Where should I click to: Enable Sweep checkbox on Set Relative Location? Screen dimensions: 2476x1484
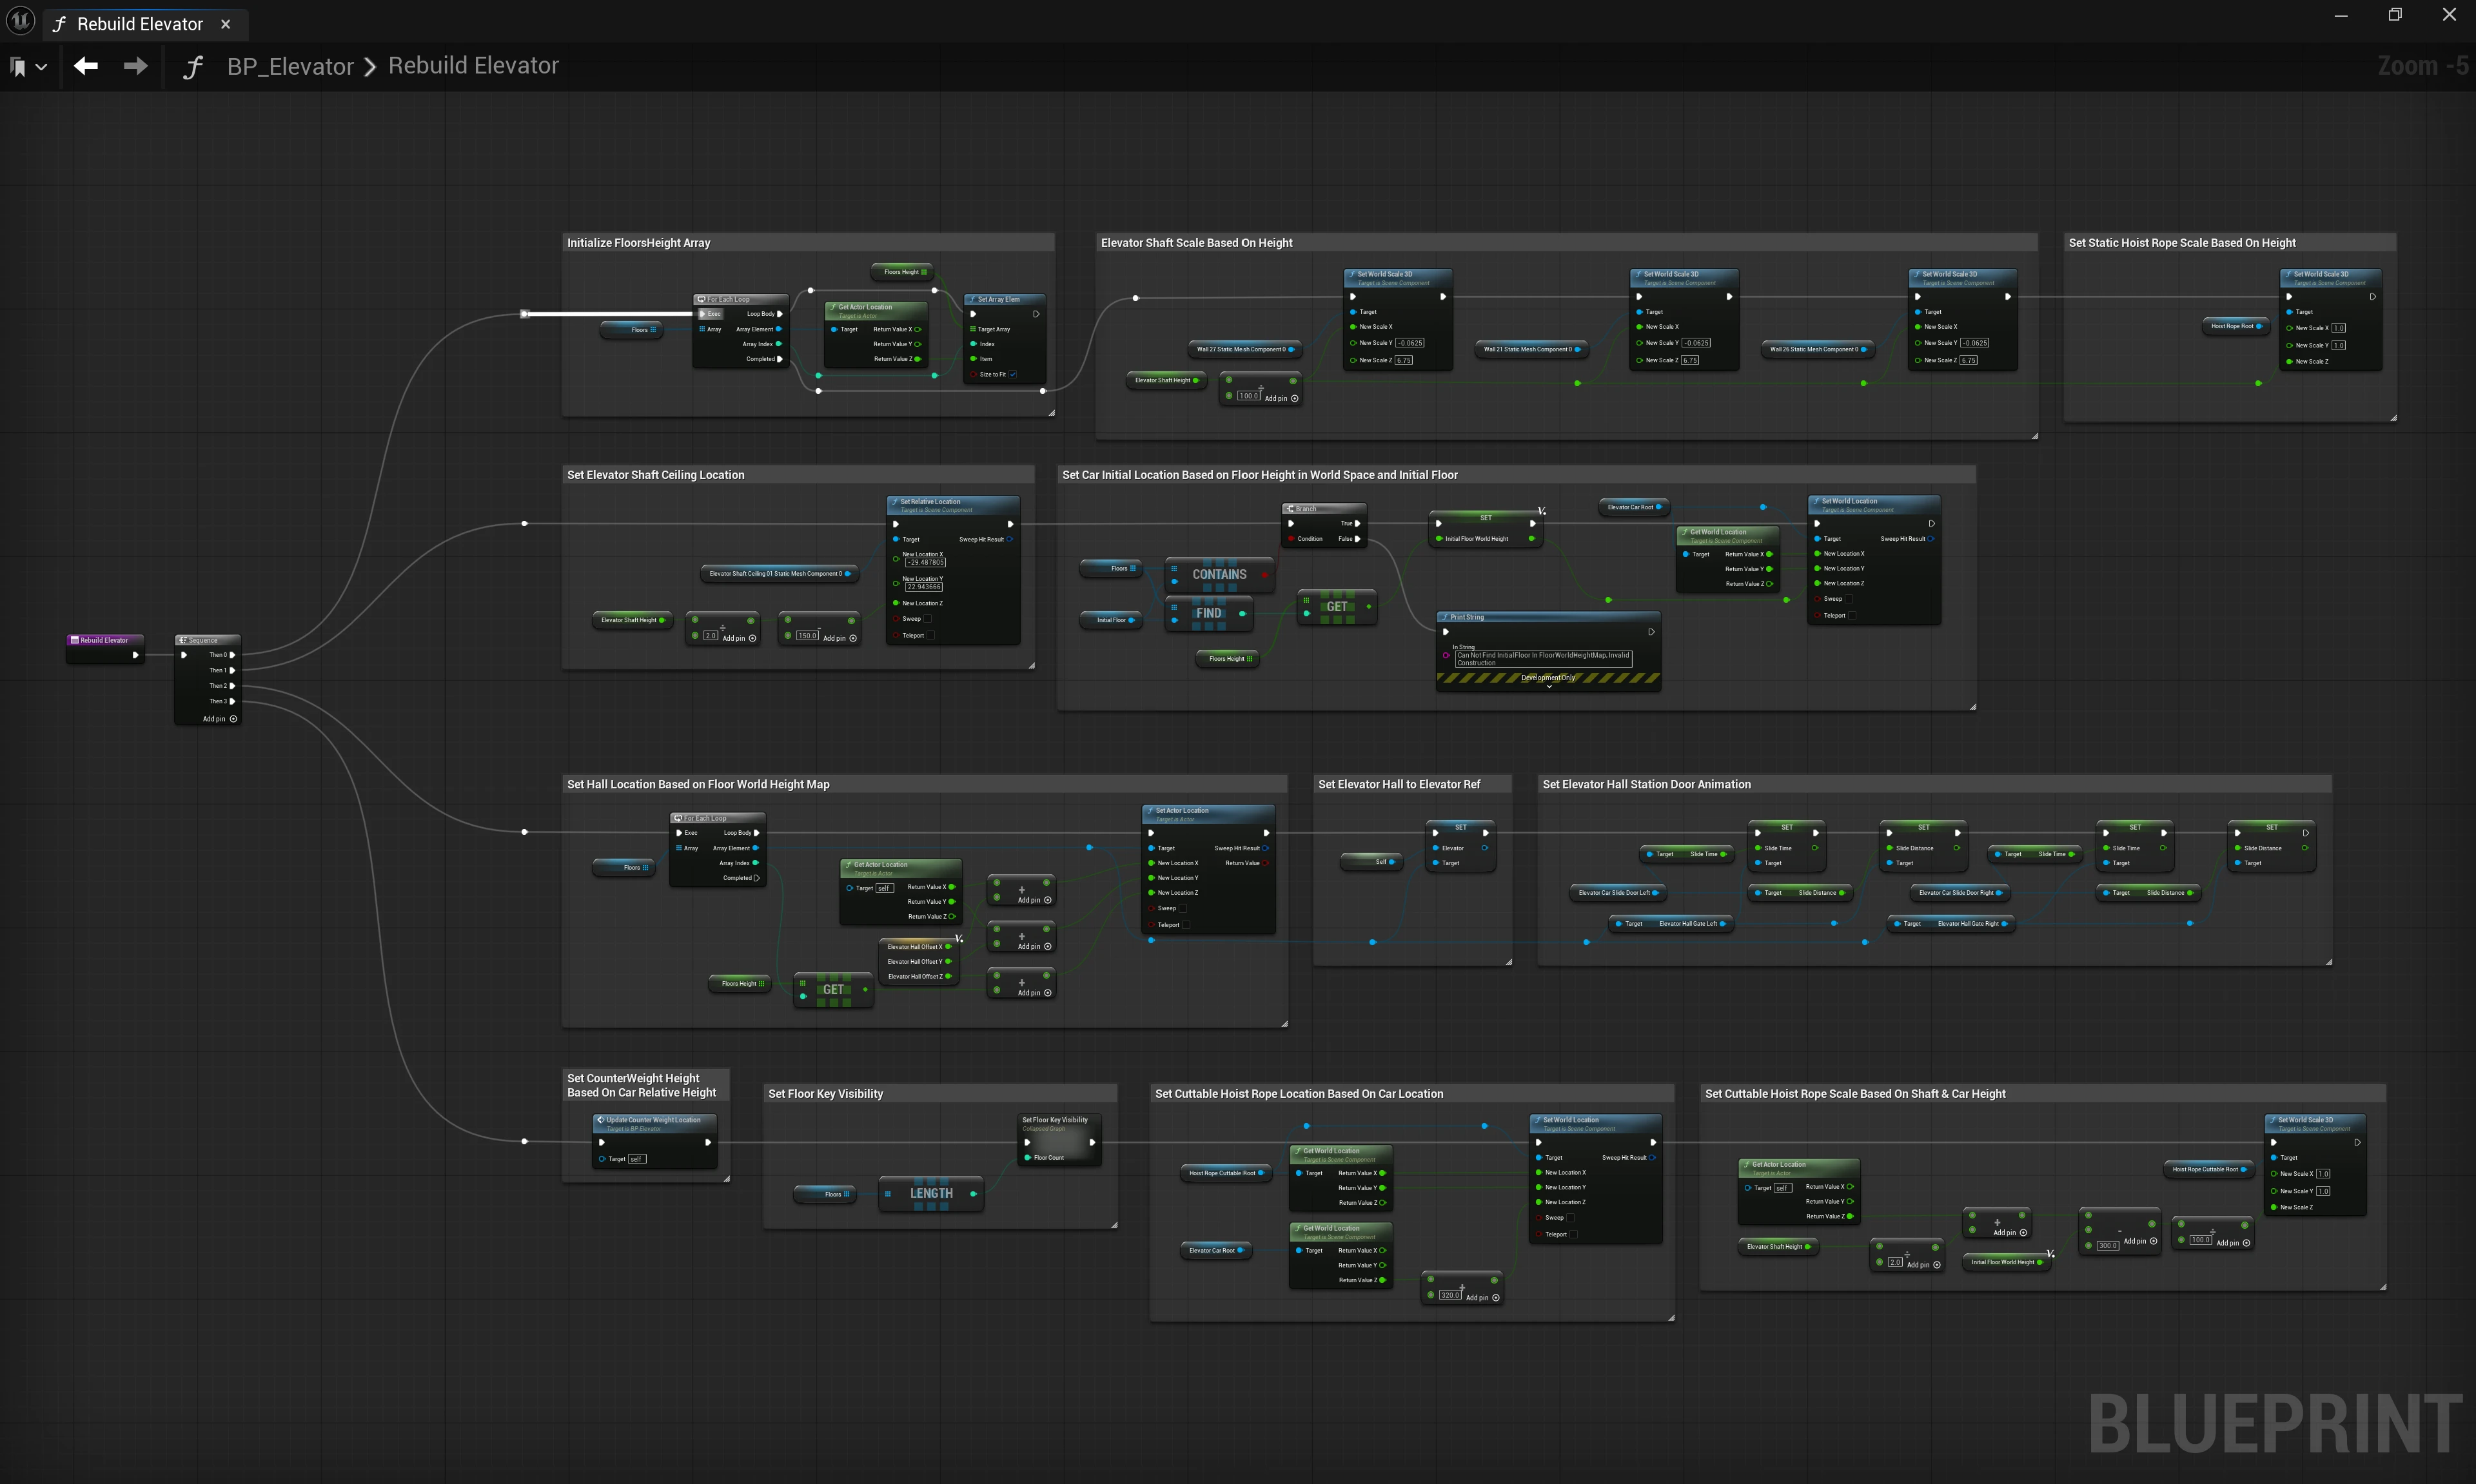pos(929,619)
